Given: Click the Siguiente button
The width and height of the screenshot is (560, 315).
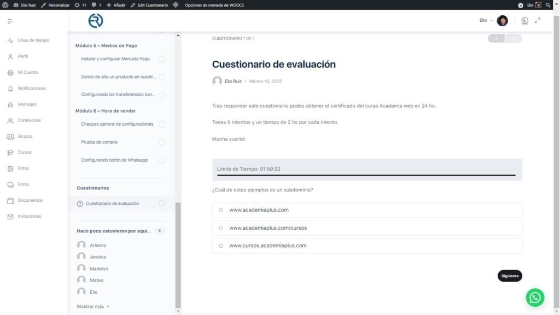Looking at the screenshot, I should click(510, 276).
